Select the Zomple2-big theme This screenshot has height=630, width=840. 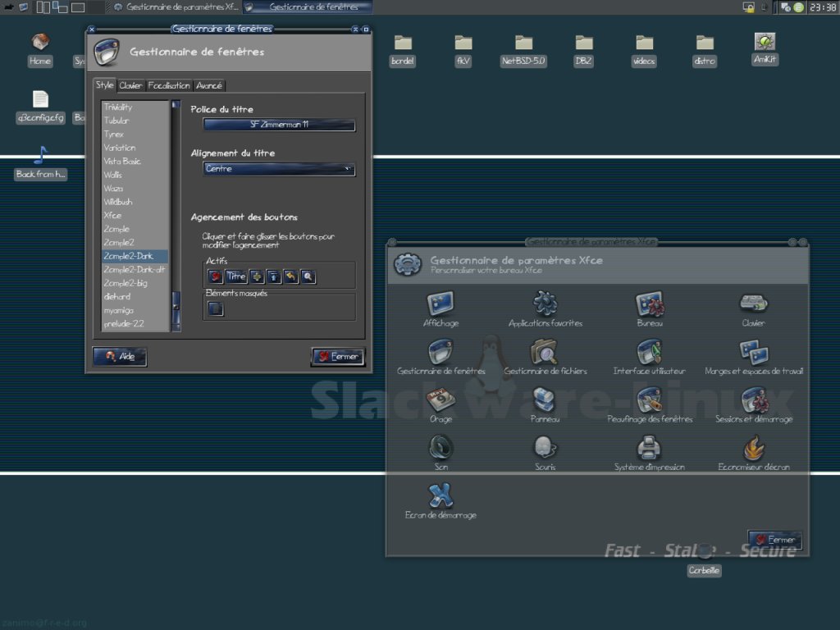click(x=135, y=283)
